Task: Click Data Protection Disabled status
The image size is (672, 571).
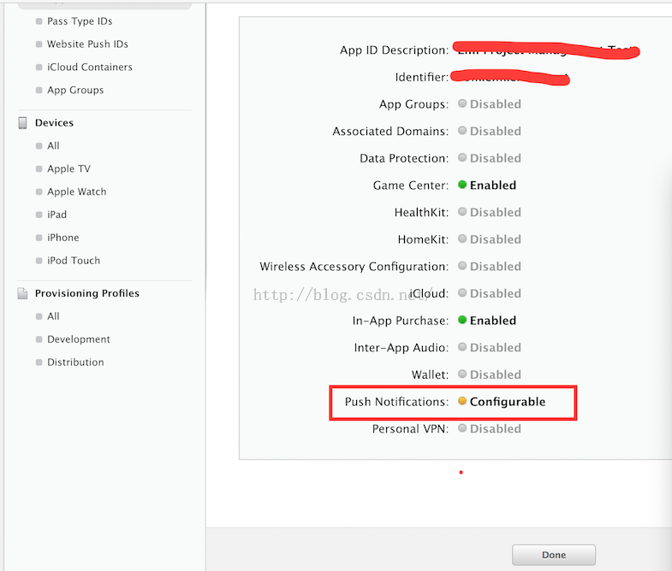Action: (496, 158)
